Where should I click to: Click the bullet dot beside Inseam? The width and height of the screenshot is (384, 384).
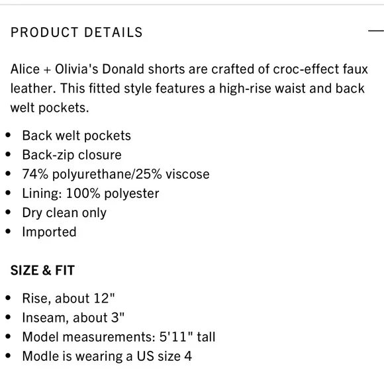coord(8,317)
